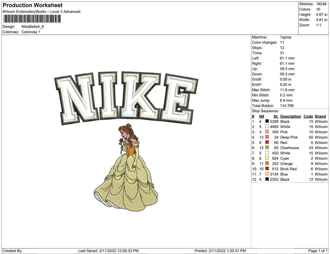Image resolution: width=330 pixels, height=254 pixels.
Task: Click the 'Deep Pink' description text
Action: (289, 137)
